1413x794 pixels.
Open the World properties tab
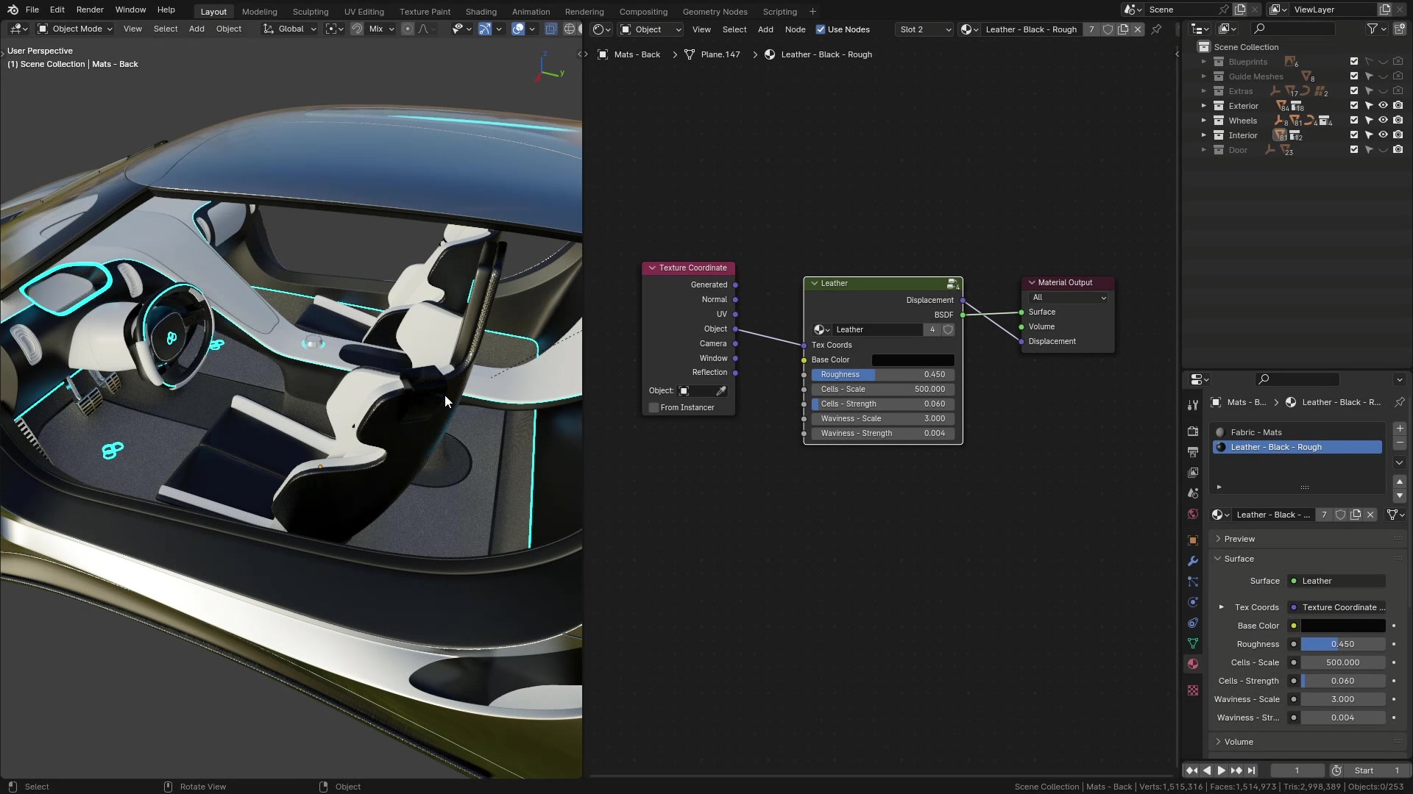[x=1193, y=514]
